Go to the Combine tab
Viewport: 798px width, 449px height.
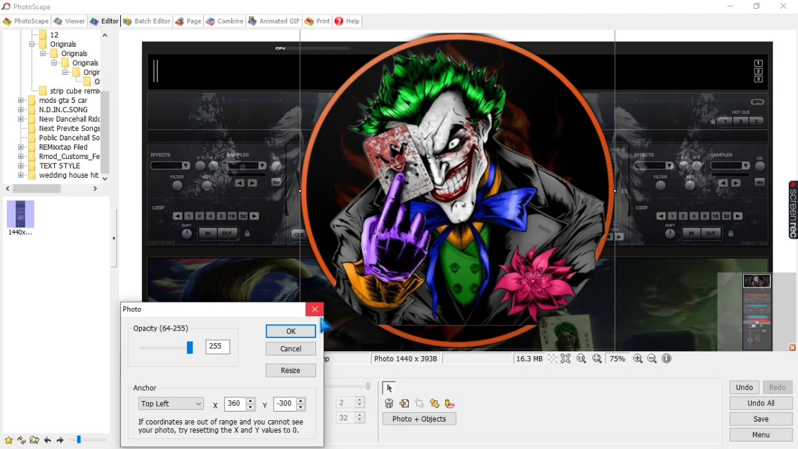tap(224, 21)
